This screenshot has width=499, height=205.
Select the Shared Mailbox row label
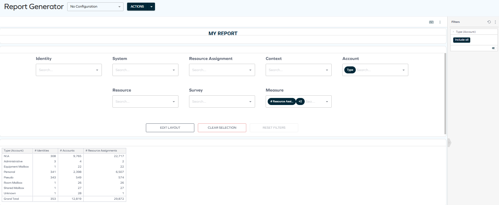click(14, 188)
